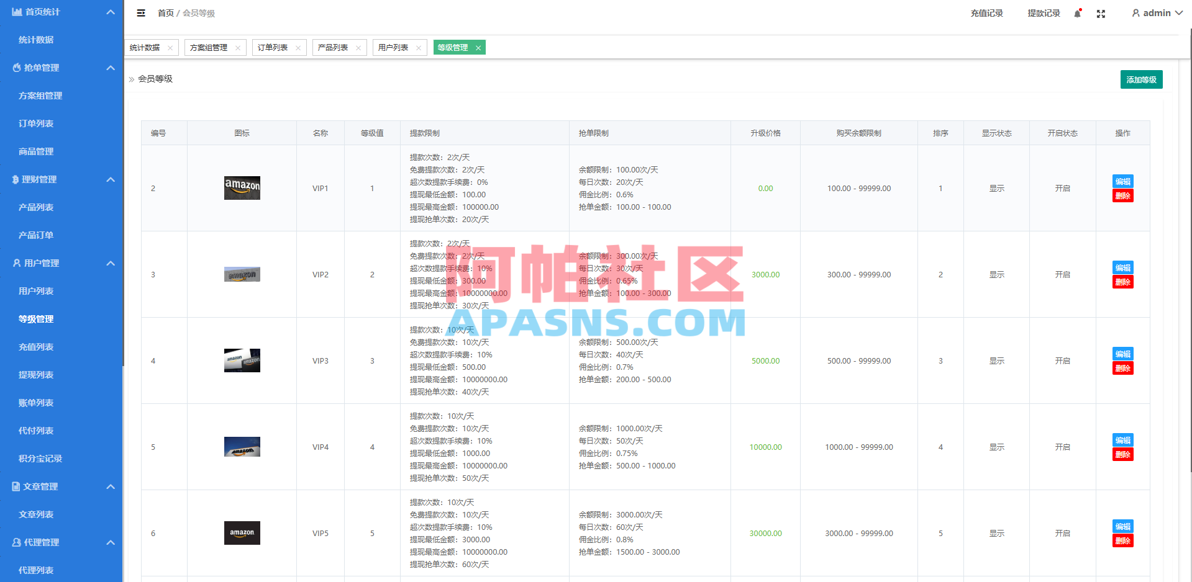Switch to the 订单列表 tab
1192x582 pixels.
click(x=273, y=47)
